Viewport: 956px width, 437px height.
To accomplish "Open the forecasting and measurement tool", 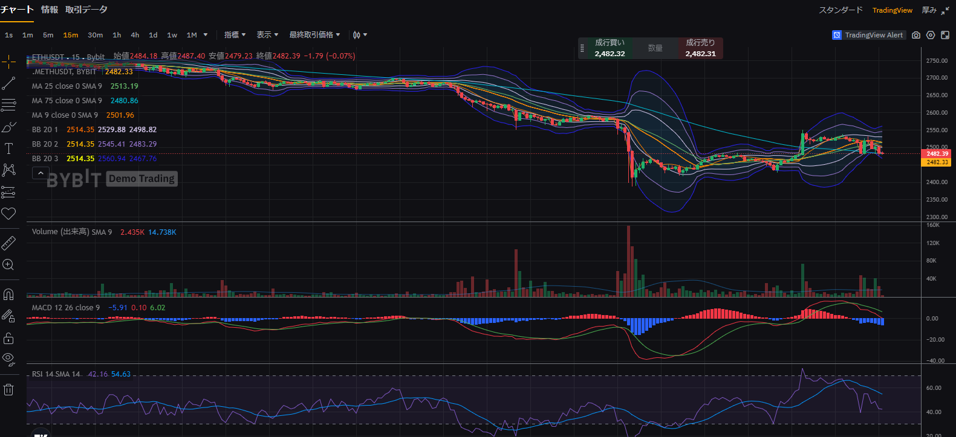I will pyautogui.click(x=8, y=192).
